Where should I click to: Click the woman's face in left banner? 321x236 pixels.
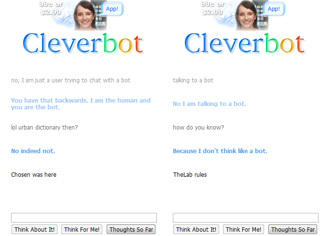[x=84, y=15]
